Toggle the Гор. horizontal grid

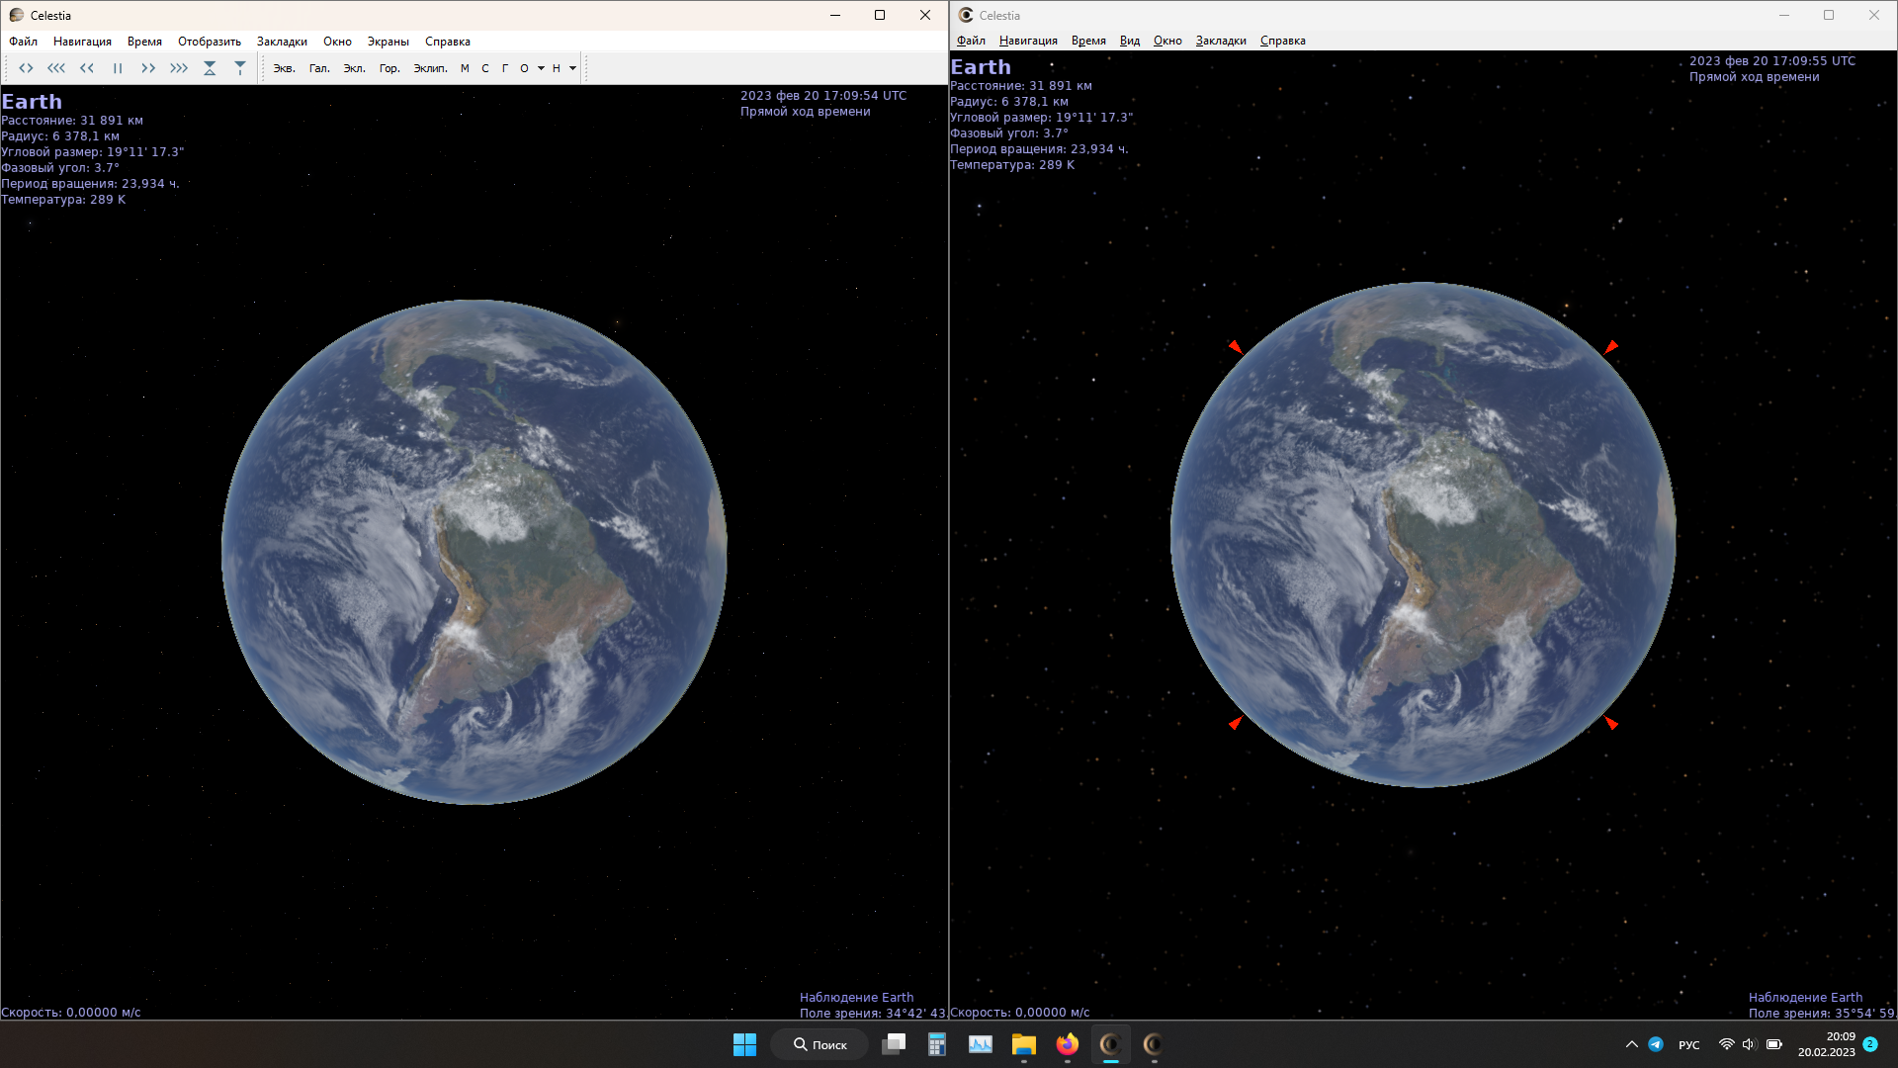(x=389, y=69)
